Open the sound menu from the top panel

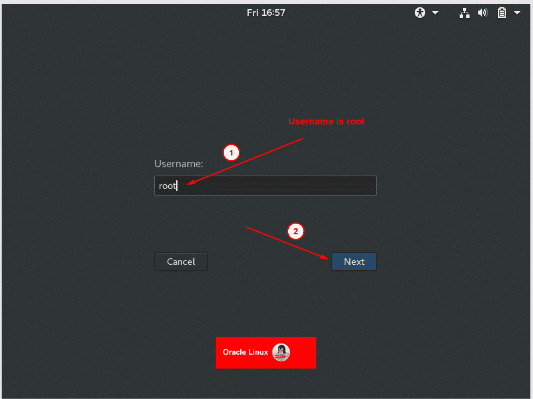coord(483,13)
